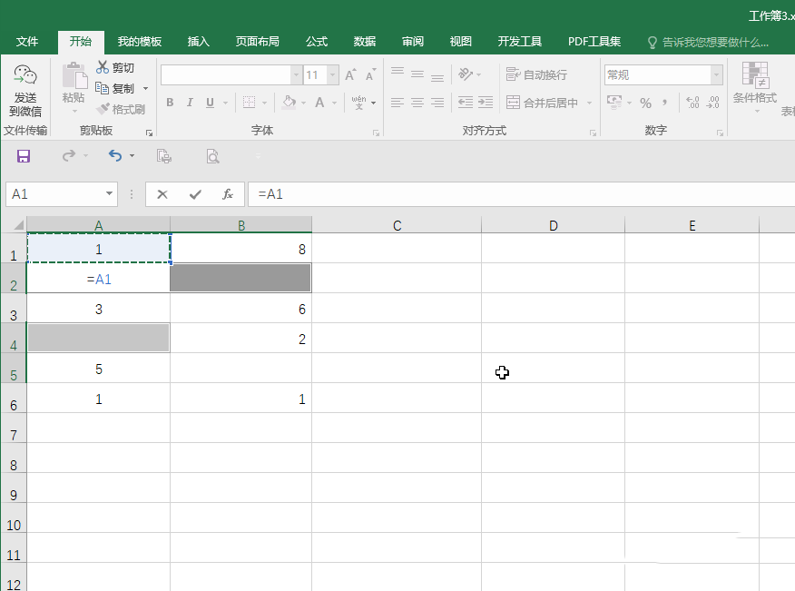
Task: Open the font name dropdown
Action: coord(296,75)
